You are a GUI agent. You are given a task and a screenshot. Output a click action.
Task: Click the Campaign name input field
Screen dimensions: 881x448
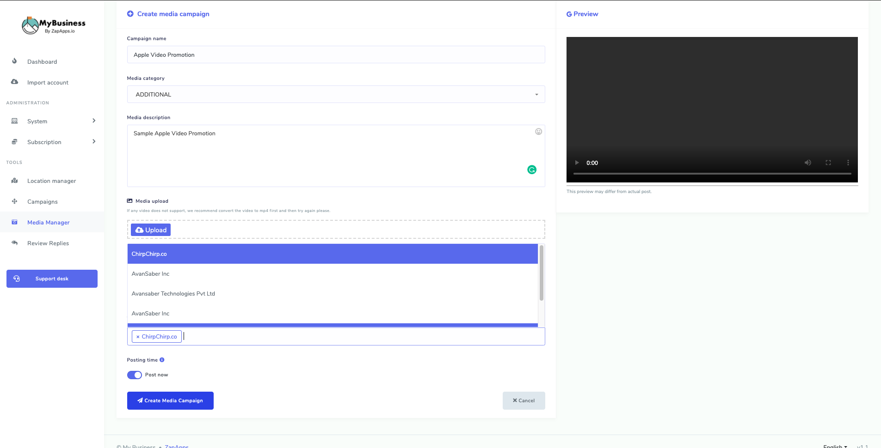pyautogui.click(x=336, y=54)
